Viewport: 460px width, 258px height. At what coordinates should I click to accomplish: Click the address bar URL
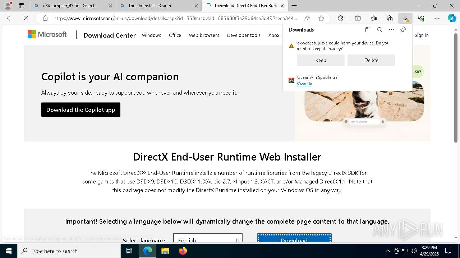pos(175,18)
